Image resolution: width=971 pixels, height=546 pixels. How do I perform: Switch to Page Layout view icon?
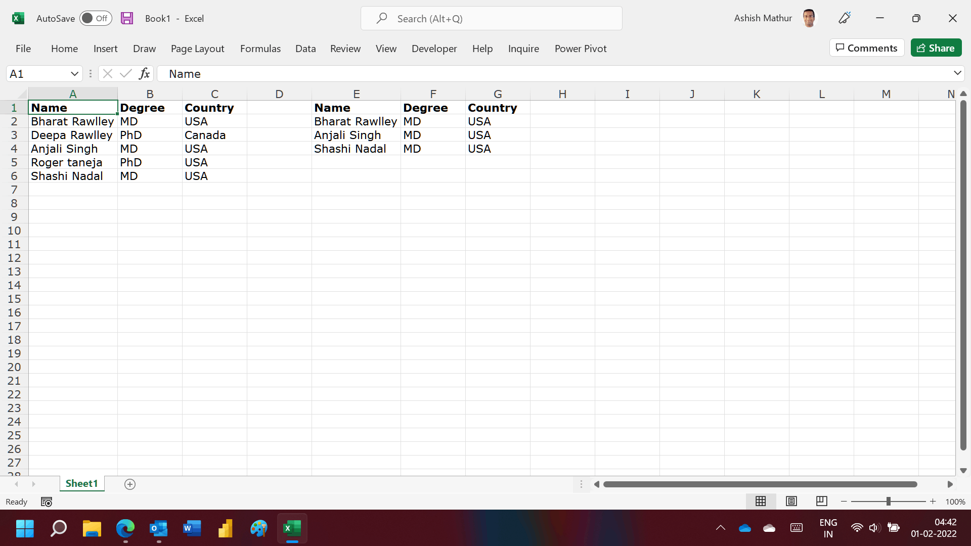791,501
